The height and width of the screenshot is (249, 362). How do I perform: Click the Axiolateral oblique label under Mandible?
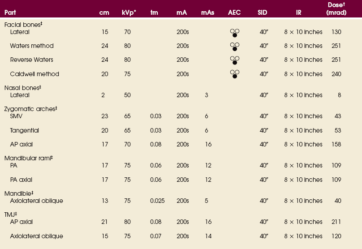pos(36,201)
